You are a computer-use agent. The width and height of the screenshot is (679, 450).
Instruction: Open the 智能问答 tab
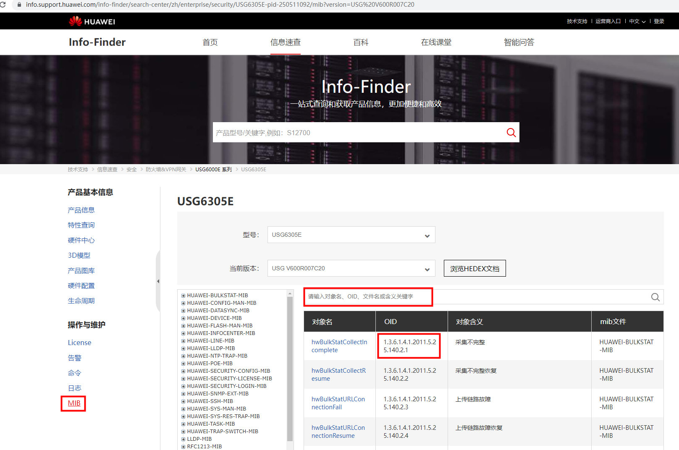click(519, 42)
